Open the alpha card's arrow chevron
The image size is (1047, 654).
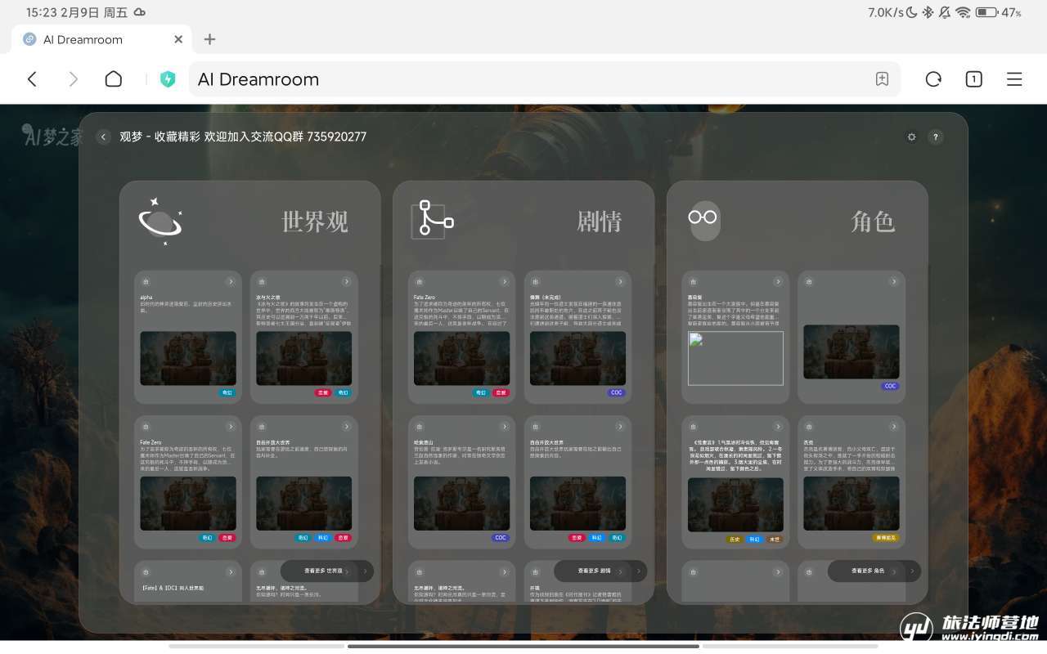point(231,282)
